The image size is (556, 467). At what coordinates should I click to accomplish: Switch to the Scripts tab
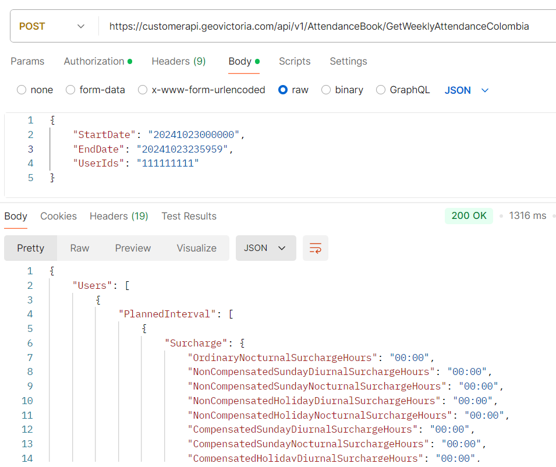pos(295,61)
